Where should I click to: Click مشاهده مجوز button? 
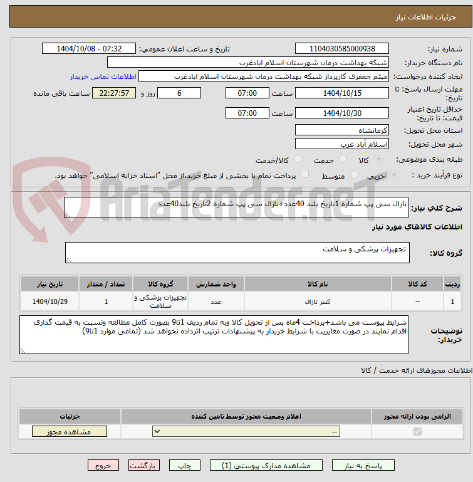(x=70, y=431)
